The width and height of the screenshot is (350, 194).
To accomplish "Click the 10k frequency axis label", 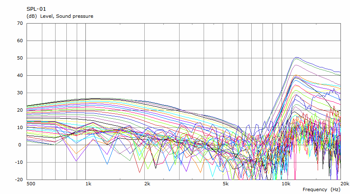I will 286,184.
